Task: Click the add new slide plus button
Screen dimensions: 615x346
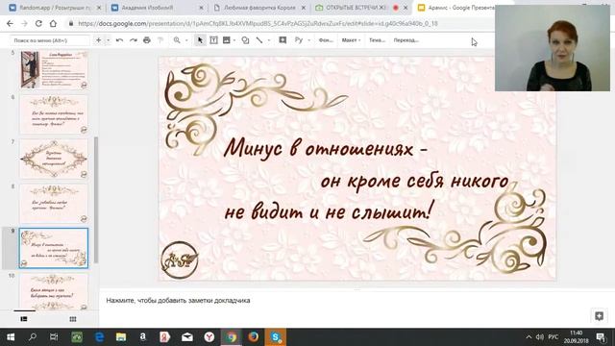Action: [98, 40]
